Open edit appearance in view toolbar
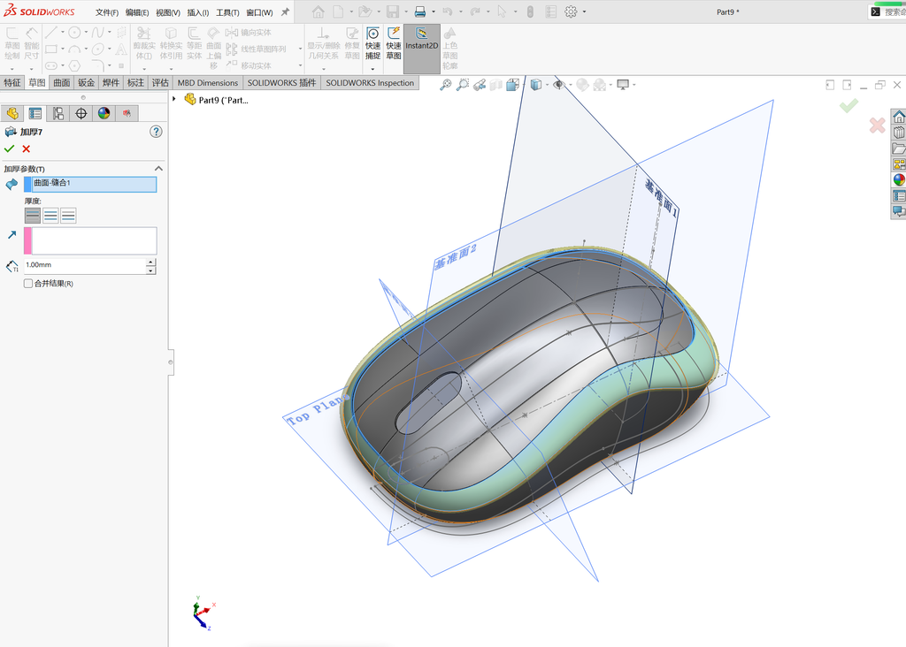Image resolution: width=906 pixels, height=647 pixels. coord(582,85)
